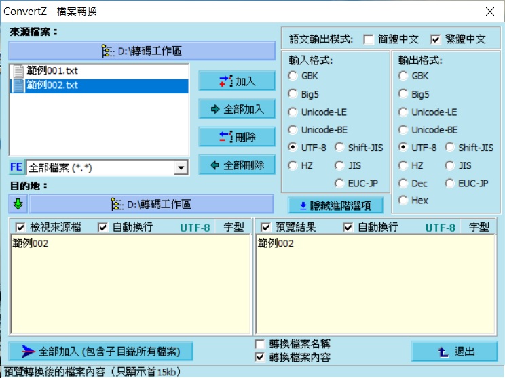Click inside source content text area

(130, 285)
